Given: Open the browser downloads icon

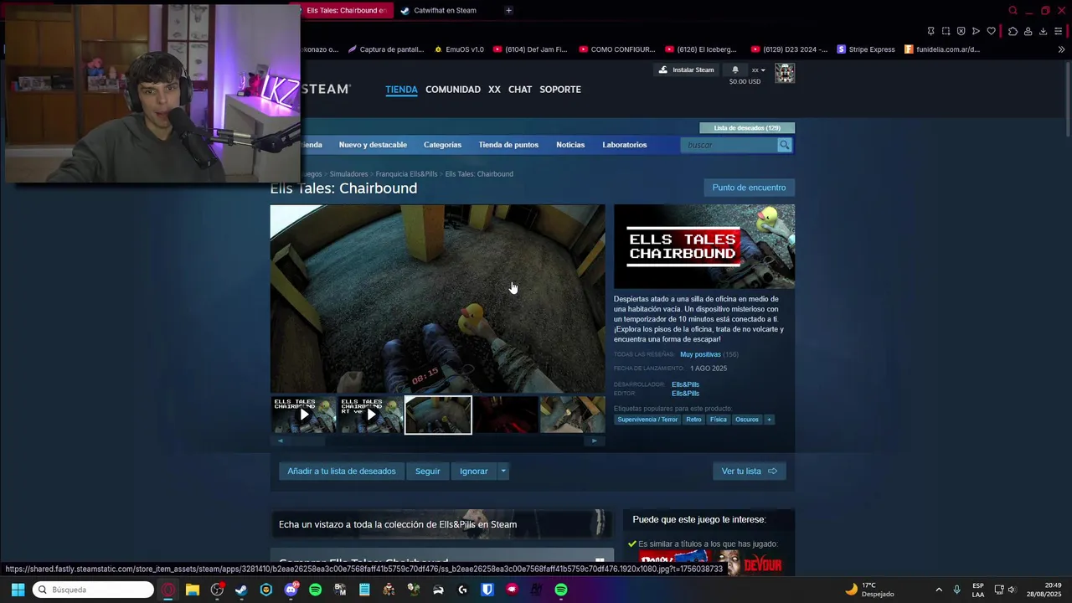Looking at the screenshot, I should coord(1043,31).
